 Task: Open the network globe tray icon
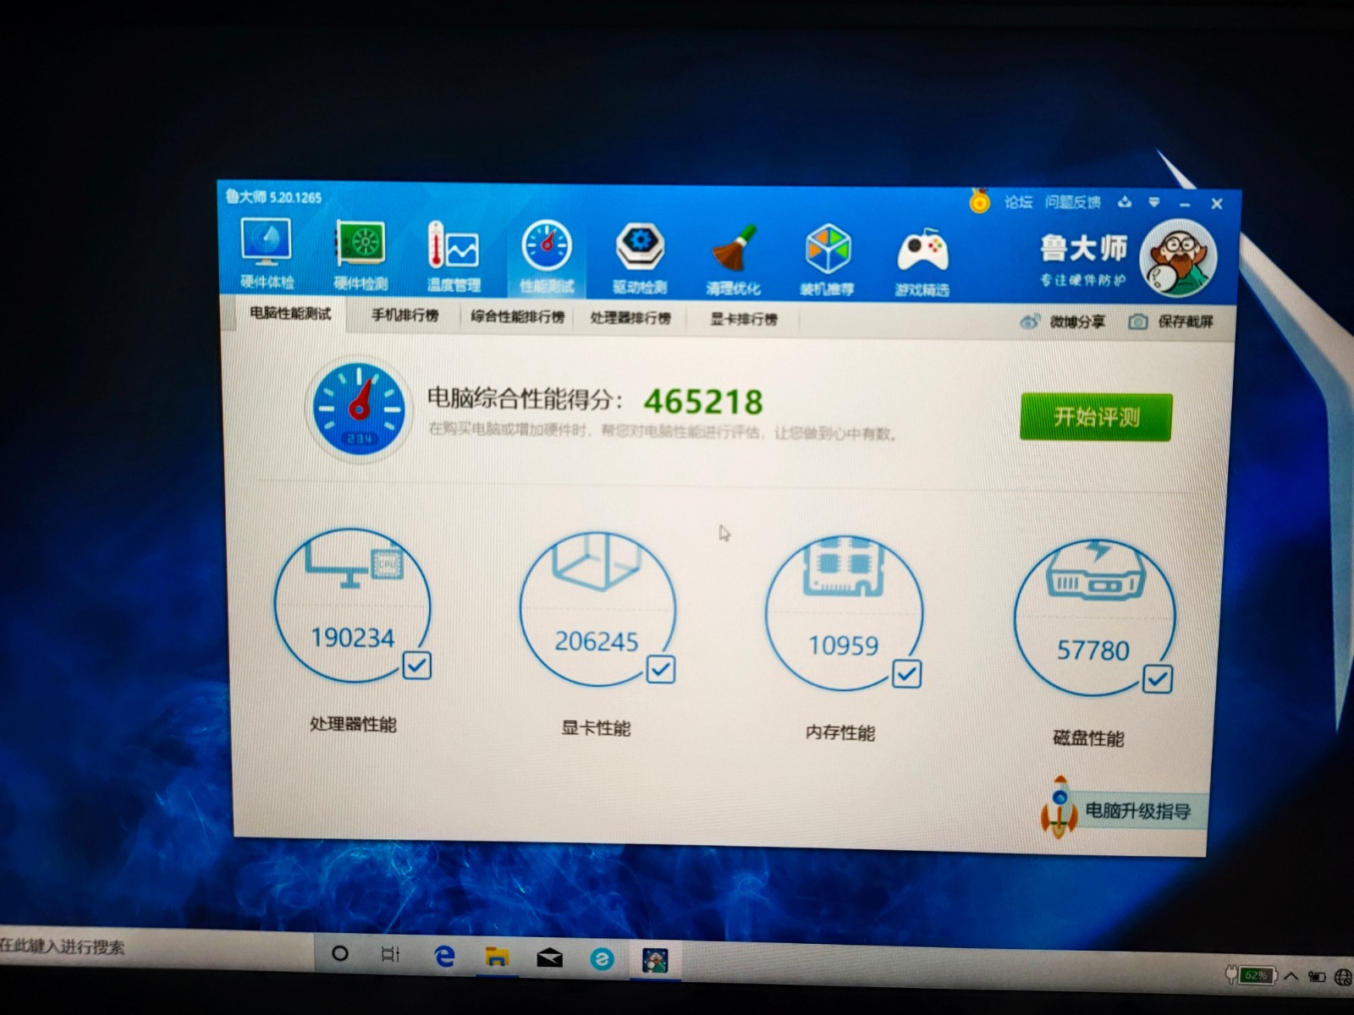tap(1343, 978)
